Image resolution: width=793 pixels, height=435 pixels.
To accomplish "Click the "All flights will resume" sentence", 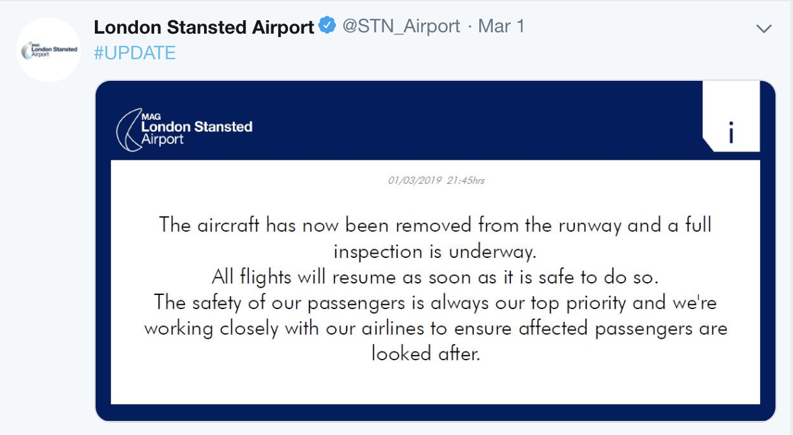I will (435, 276).
